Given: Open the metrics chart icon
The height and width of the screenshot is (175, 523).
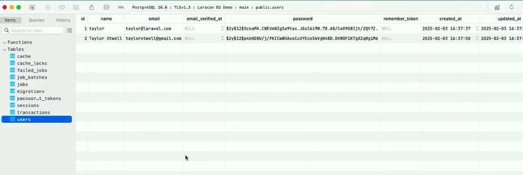Looking at the screenshot, I should pos(497,7).
